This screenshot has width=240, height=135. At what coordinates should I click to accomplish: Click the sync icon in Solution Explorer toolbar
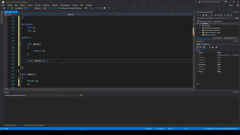(x=216, y=15)
